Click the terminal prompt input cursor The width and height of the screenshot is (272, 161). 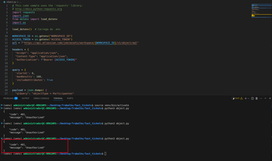tap(105, 154)
